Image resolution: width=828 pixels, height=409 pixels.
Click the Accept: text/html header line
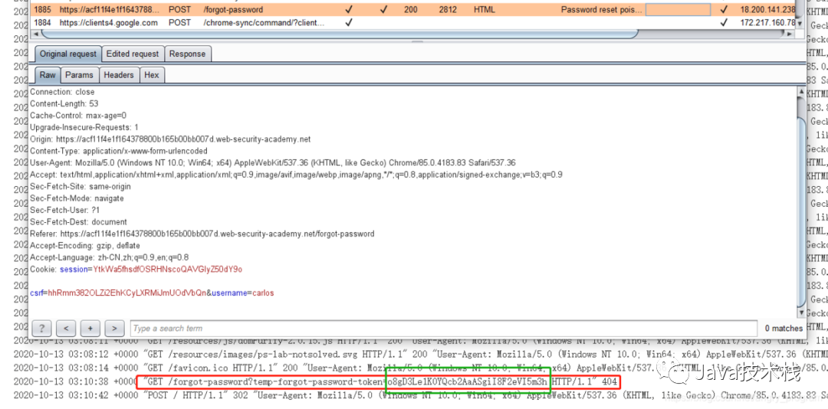[296, 174]
